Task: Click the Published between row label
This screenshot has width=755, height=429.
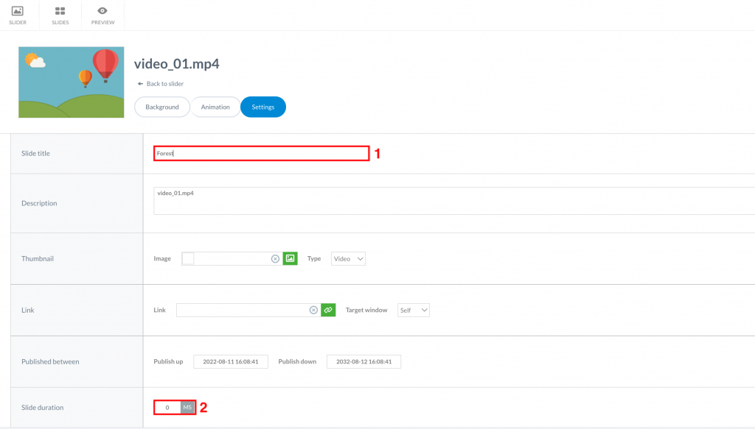Action: (x=50, y=362)
